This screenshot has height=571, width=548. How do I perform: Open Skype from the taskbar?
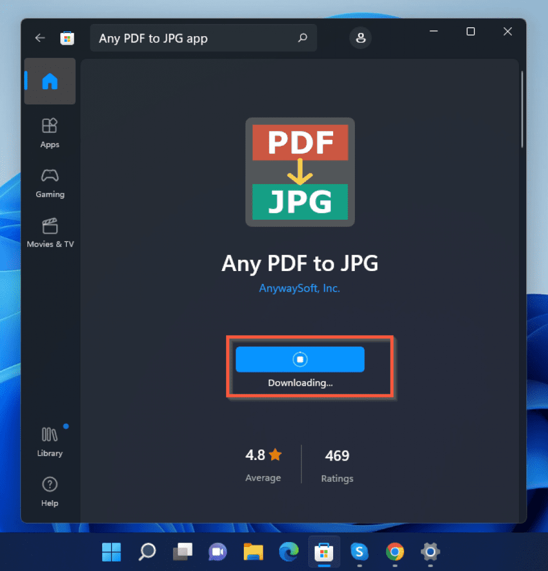click(x=359, y=551)
